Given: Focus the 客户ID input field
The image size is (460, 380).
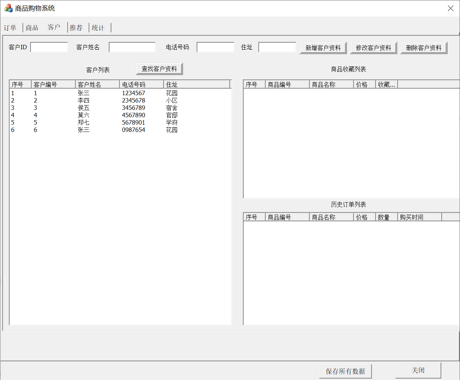Looking at the screenshot, I should click(x=49, y=47).
